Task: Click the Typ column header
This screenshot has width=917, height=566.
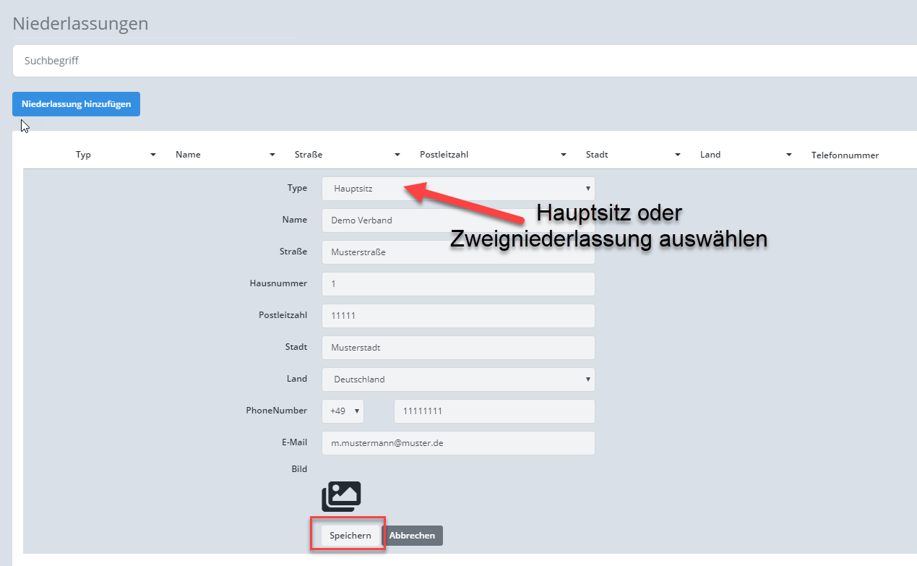Action: pyautogui.click(x=83, y=155)
